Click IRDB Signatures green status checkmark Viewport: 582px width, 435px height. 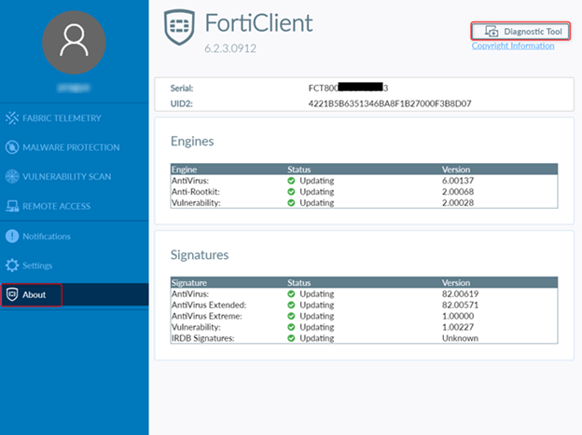coord(291,338)
